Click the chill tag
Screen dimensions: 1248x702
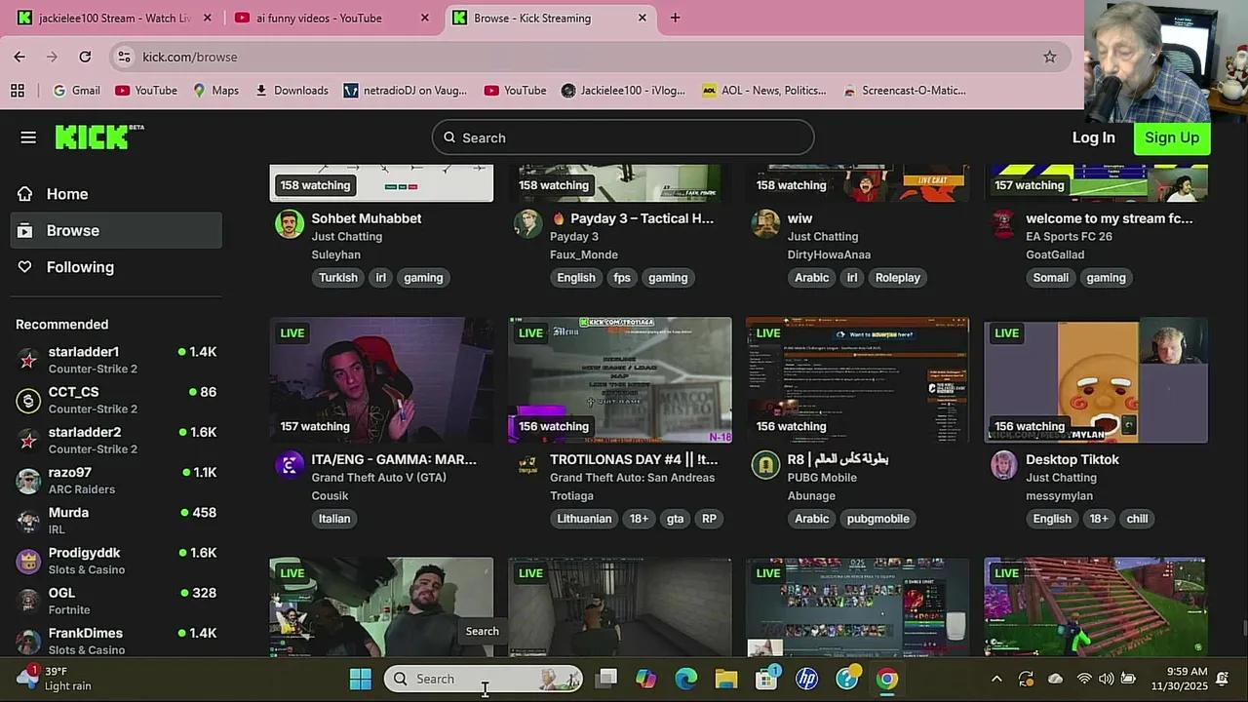(1137, 519)
